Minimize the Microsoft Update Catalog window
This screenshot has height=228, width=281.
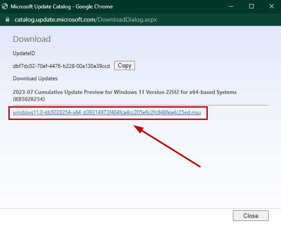click(x=231, y=7)
